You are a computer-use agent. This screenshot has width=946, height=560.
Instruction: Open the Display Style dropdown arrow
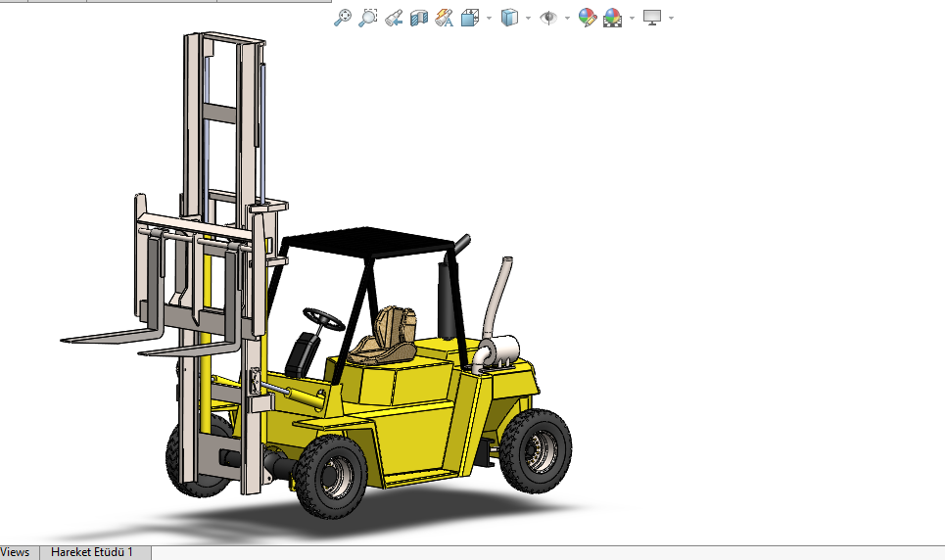[528, 18]
